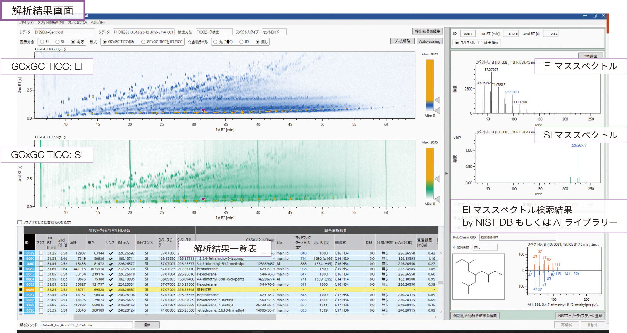Open the 付加/脱離 dropdown in right panel
This screenshot has width=627, height=333.
tap(485, 247)
